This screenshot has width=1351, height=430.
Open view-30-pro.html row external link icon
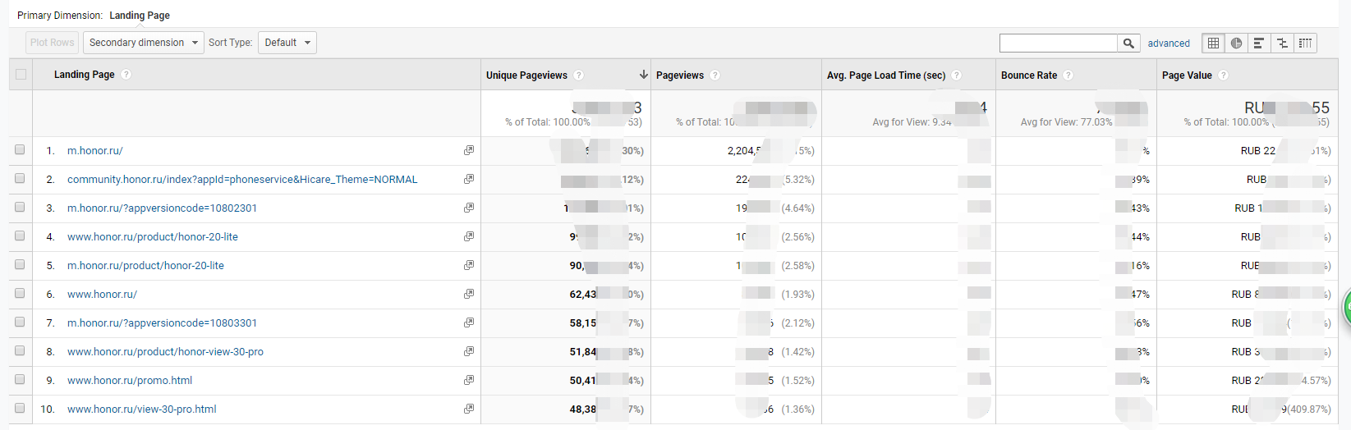click(x=469, y=409)
